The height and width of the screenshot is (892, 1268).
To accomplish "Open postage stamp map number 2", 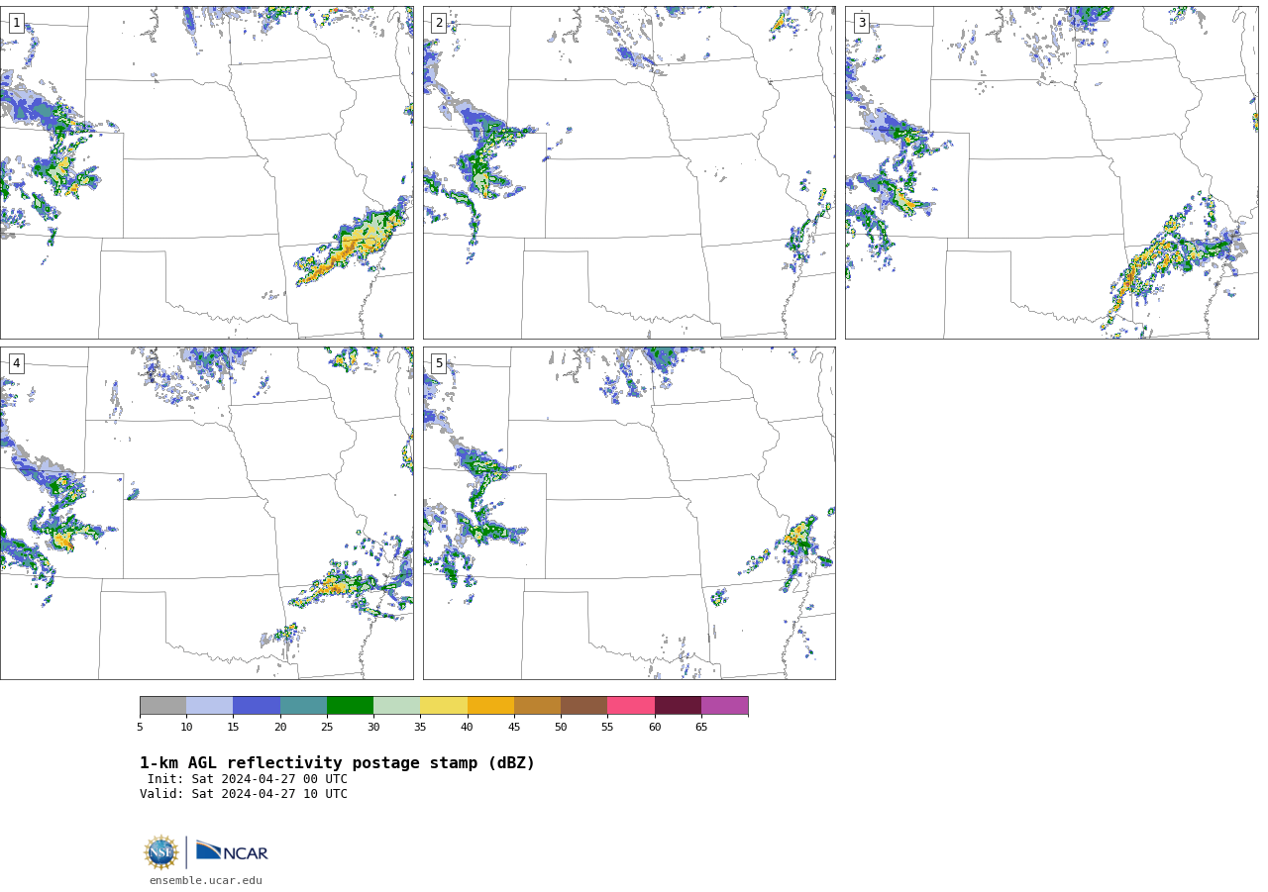I will (x=629, y=172).
